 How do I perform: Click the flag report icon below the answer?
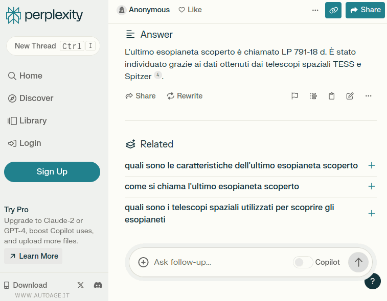tap(295, 96)
